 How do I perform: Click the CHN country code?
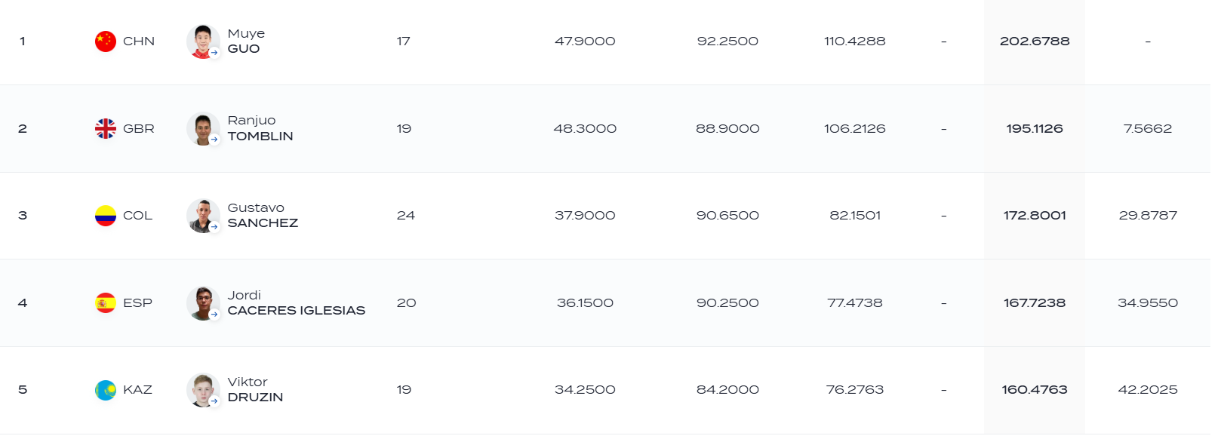pos(139,41)
